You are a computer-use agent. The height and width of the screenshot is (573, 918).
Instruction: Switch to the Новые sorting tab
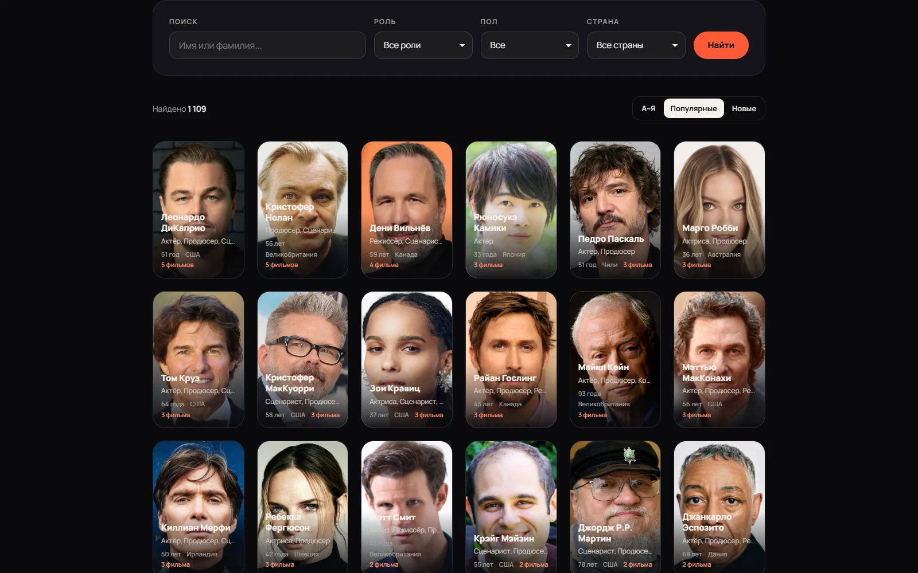(x=744, y=108)
